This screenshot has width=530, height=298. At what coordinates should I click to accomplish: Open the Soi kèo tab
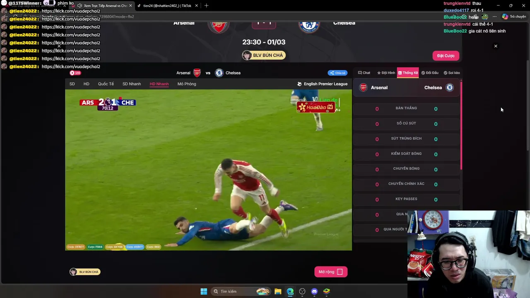(x=452, y=73)
